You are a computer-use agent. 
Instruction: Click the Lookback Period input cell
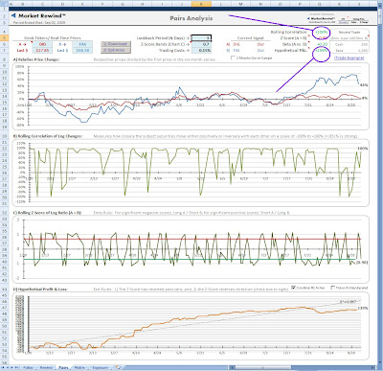tap(201, 38)
